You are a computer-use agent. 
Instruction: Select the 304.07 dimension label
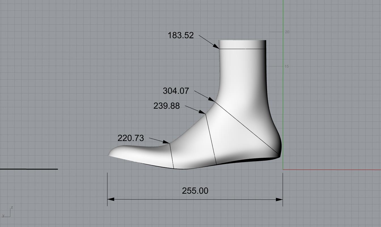[176, 91]
